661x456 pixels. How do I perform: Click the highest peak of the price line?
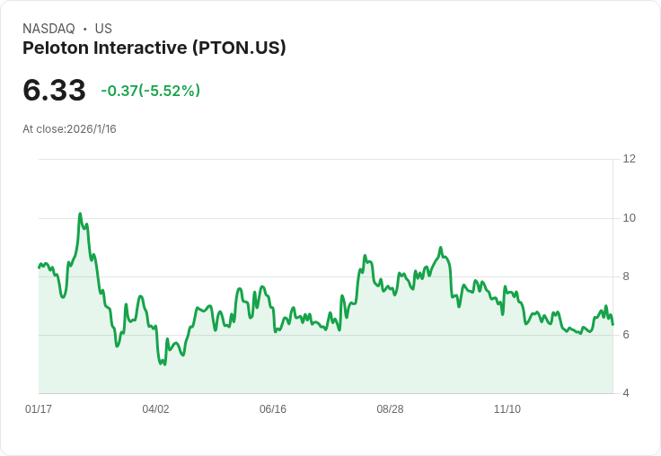(x=80, y=215)
